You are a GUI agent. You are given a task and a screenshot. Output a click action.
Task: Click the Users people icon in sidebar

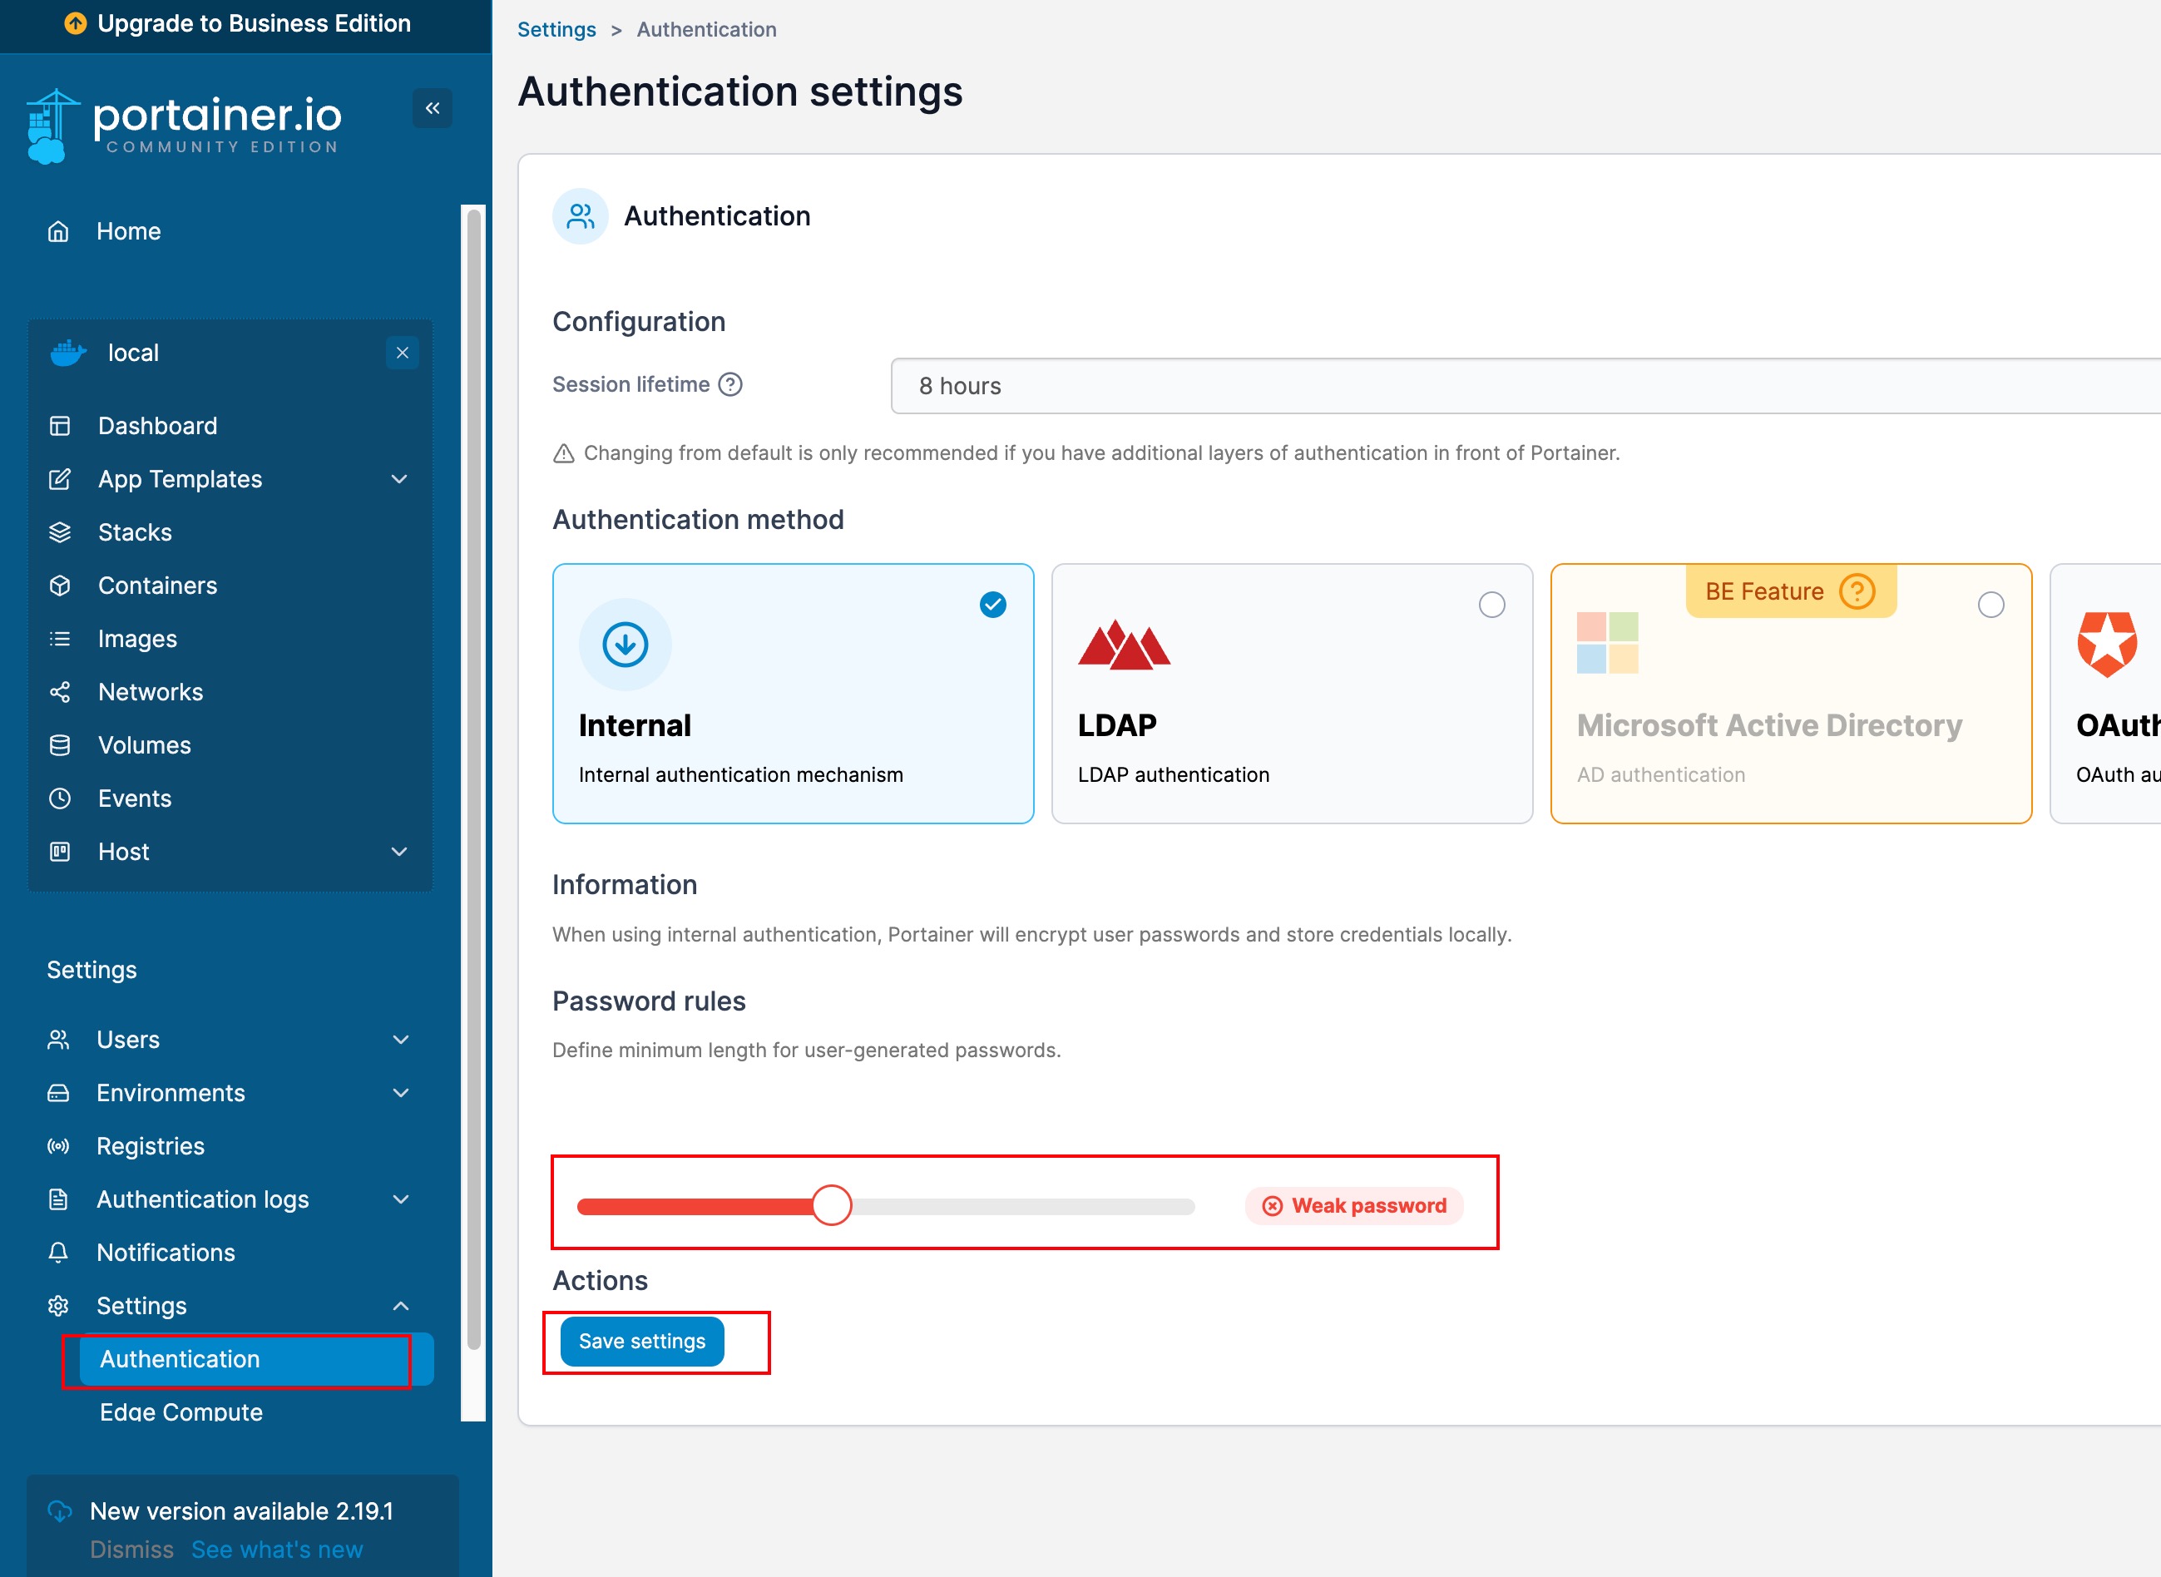click(x=58, y=1040)
